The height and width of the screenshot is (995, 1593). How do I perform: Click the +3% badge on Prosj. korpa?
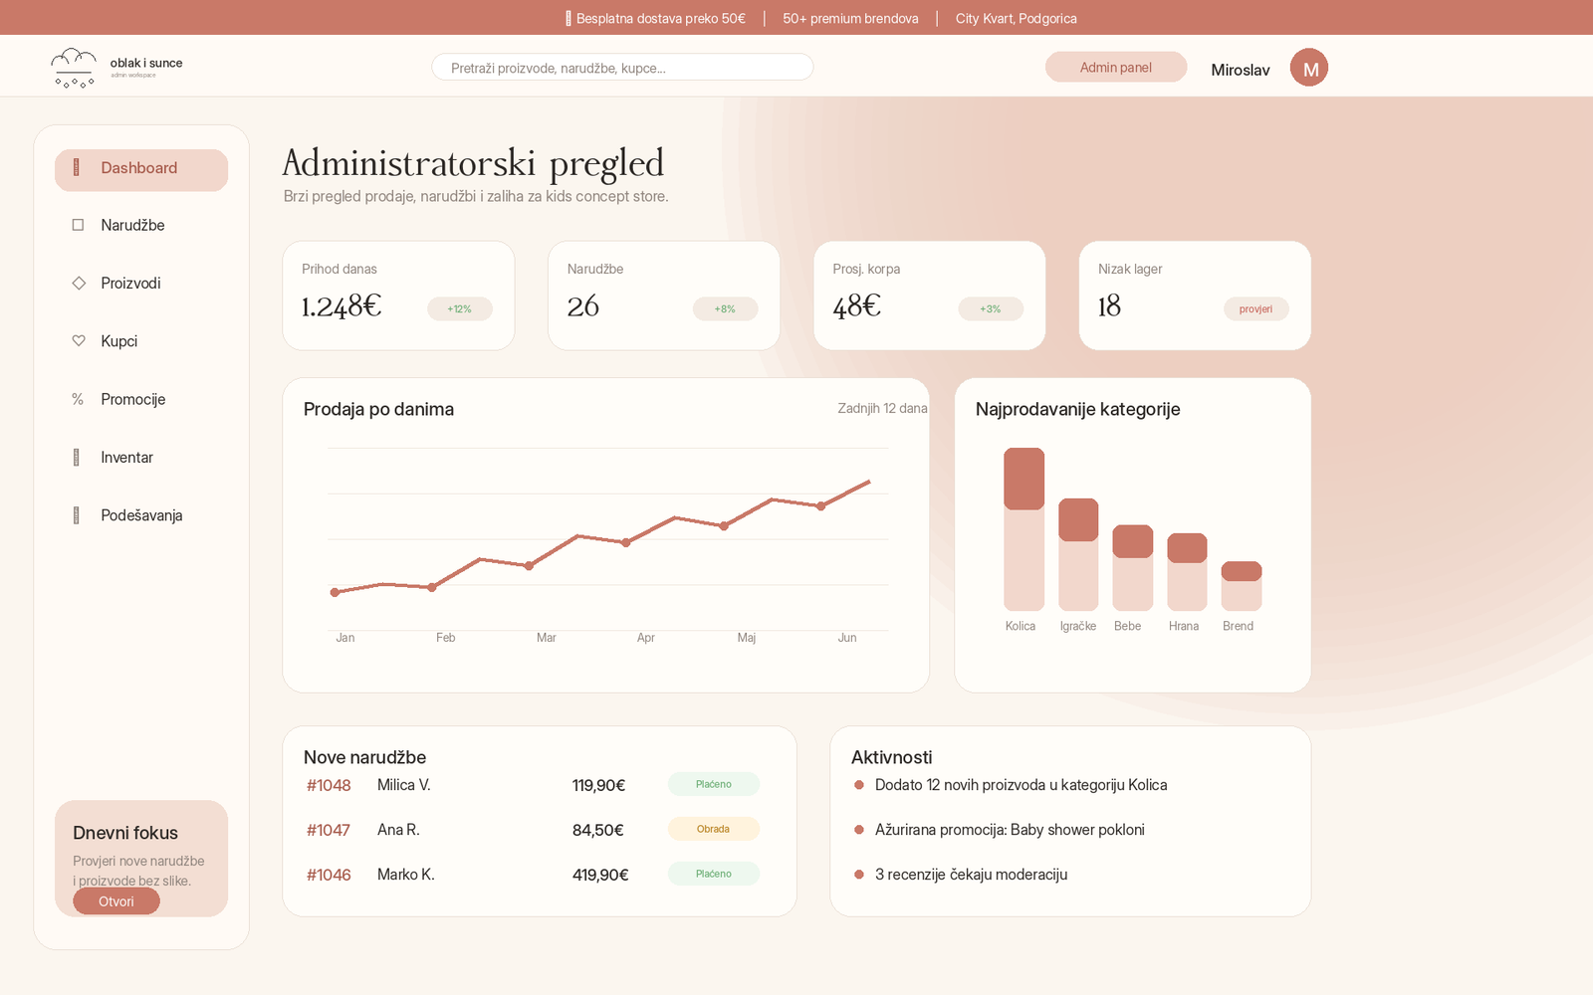point(991,309)
